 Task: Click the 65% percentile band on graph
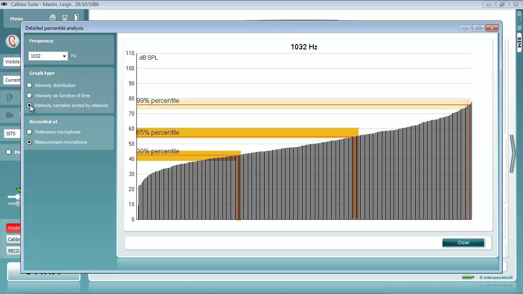pos(247,133)
